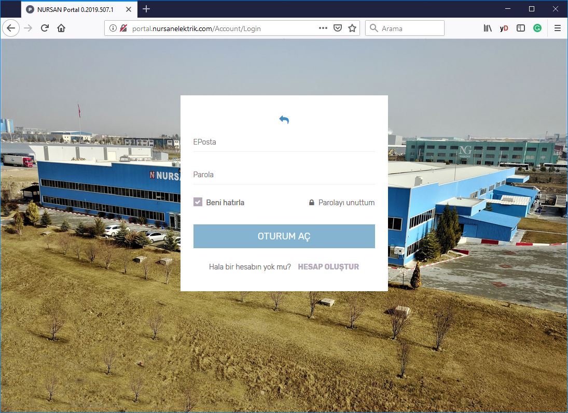Go to browser home page
Image resolution: width=568 pixels, height=413 pixels.
pos(61,29)
